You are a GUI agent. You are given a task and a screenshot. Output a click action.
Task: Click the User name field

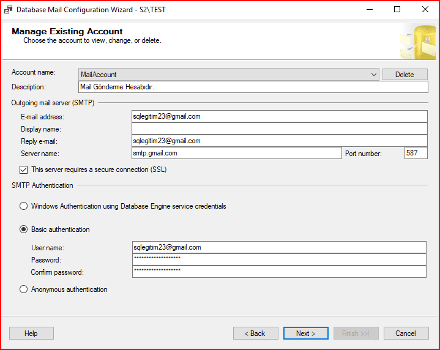tap(278, 247)
